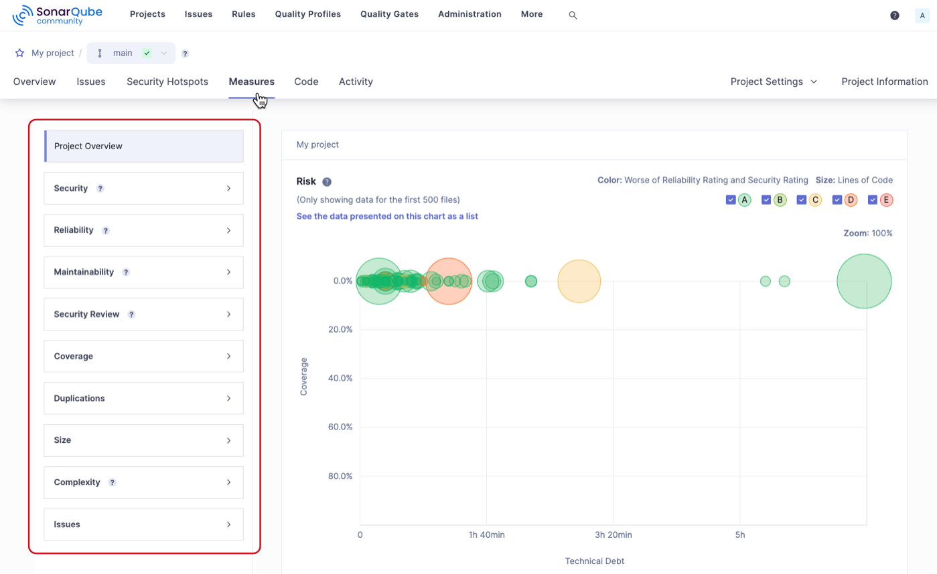Open the user avatar A menu
This screenshot has height=574, width=937.
click(x=922, y=15)
